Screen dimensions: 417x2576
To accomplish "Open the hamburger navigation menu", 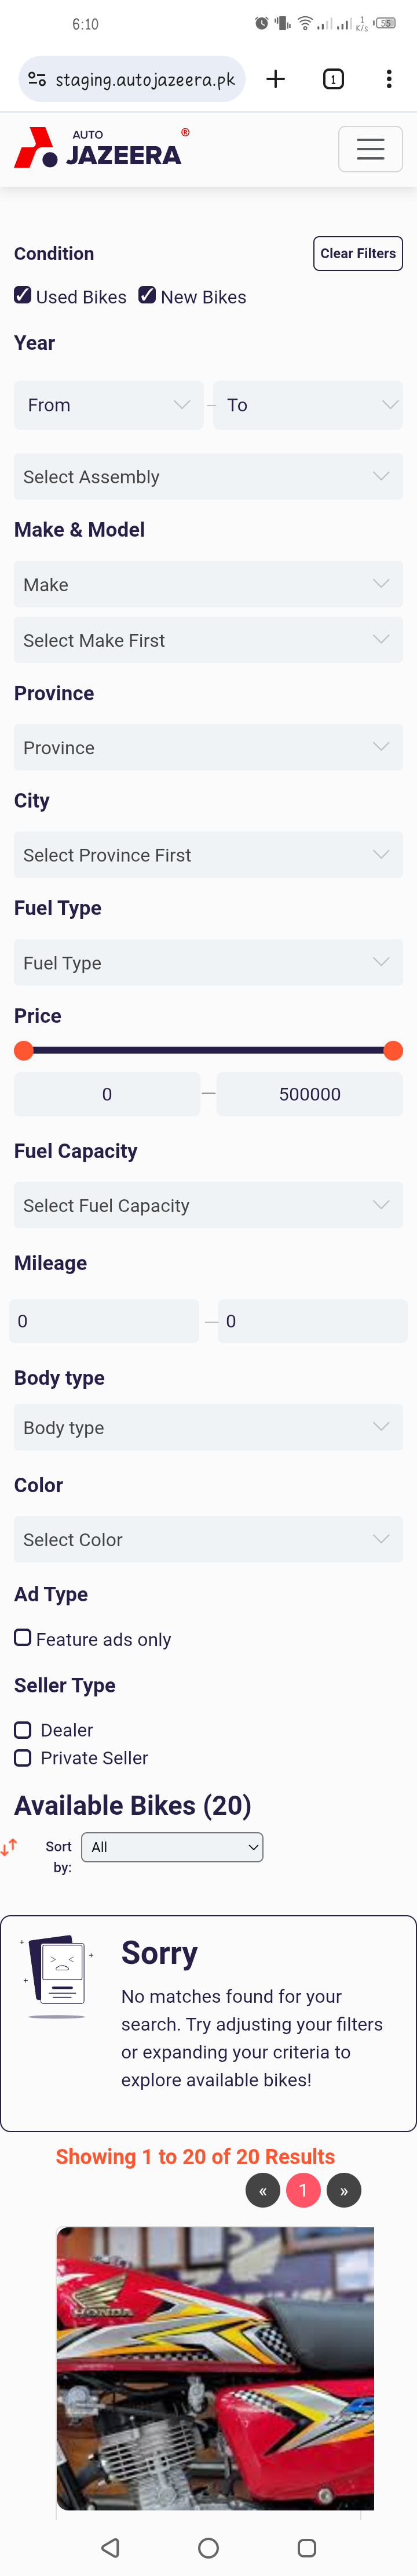I will [x=370, y=149].
